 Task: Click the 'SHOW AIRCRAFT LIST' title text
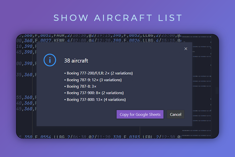118,18
